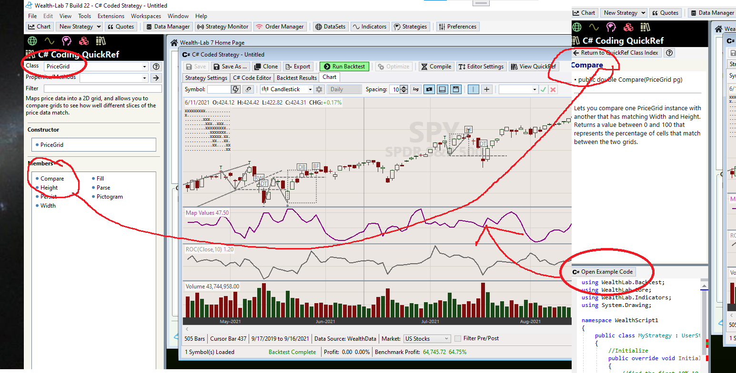Select the Compare member in the list
The image size is (736, 373).
[52, 179]
